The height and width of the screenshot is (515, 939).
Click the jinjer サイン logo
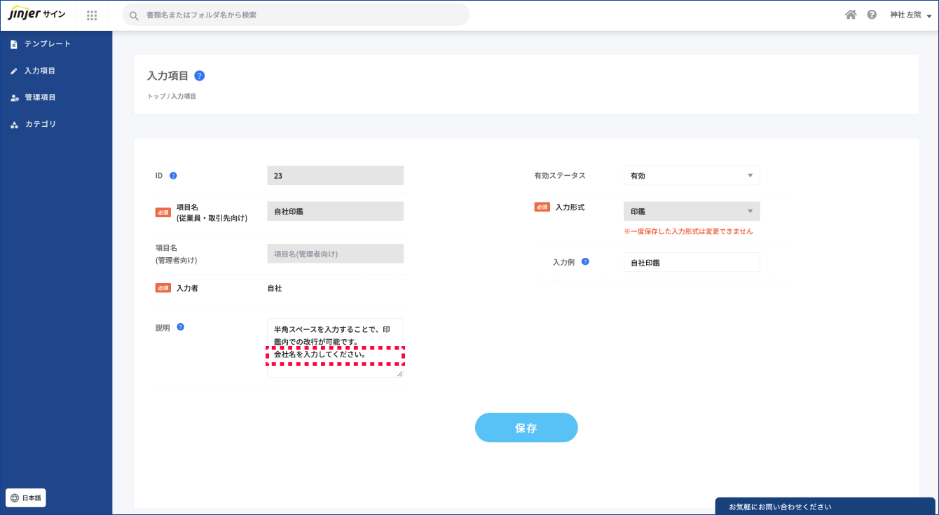pyautogui.click(x=36, y=15)
